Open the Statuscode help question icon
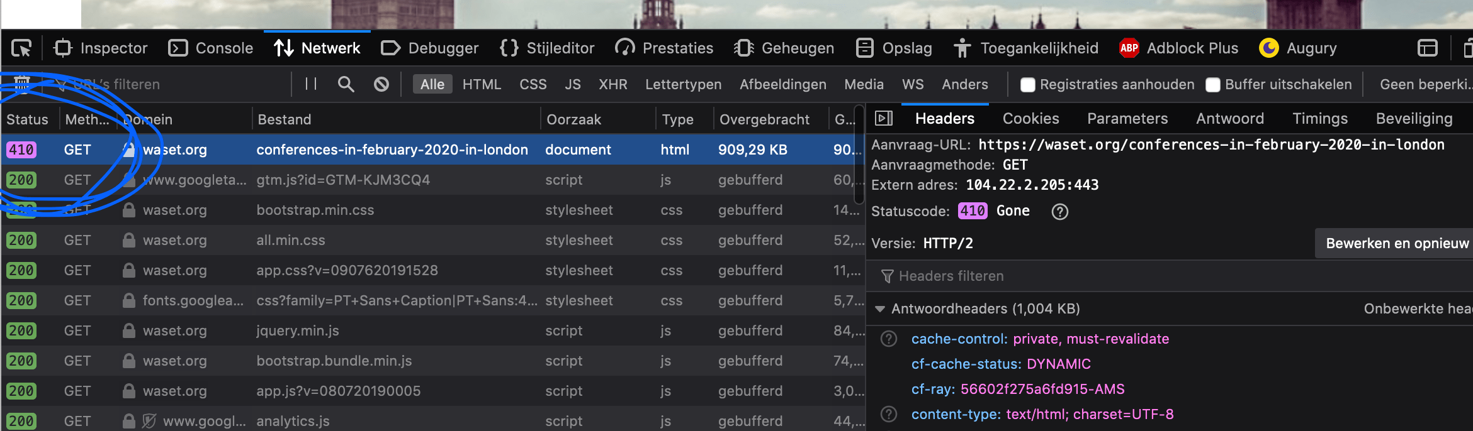The image size is (1473, 431). pyautogui.click(x=1059, y=212)
